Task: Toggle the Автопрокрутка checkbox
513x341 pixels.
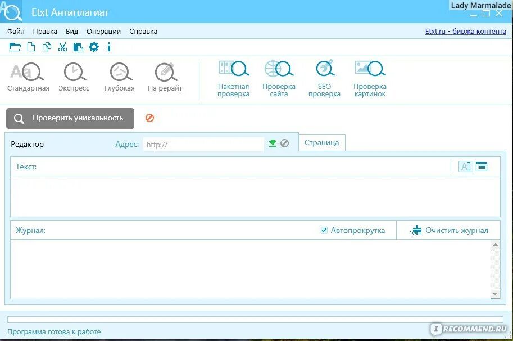Action: click(x=324, y=230)
